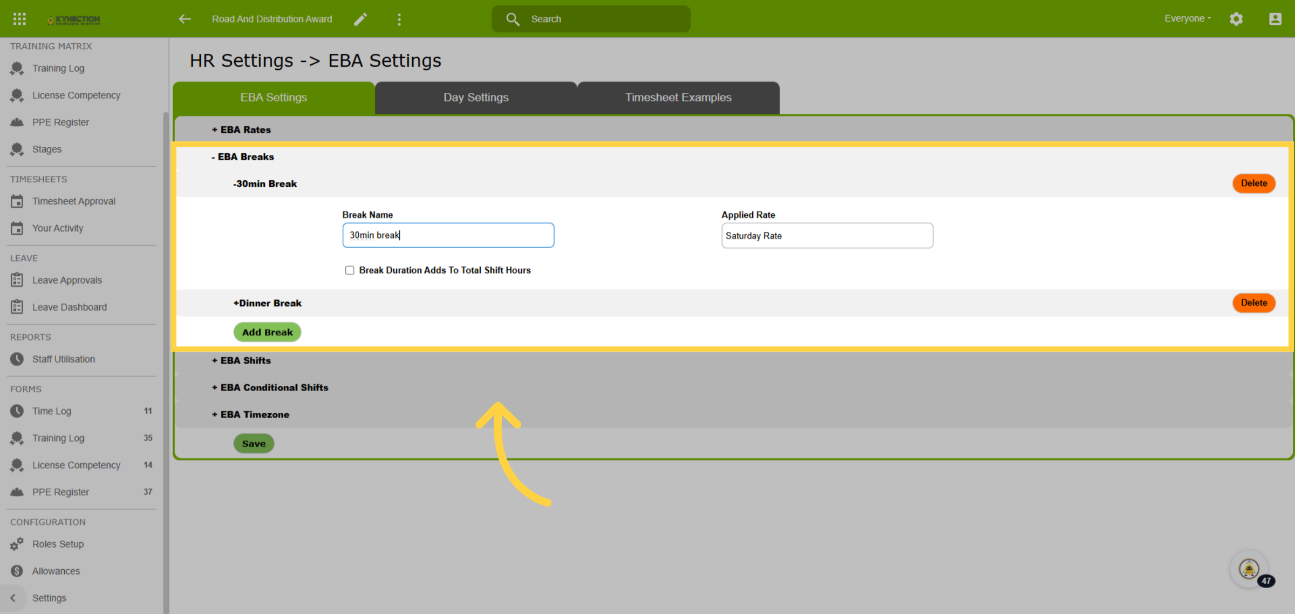1295x614 pixels.
Task: Click Road And Distribution Award title
Action: pos(272,19)
